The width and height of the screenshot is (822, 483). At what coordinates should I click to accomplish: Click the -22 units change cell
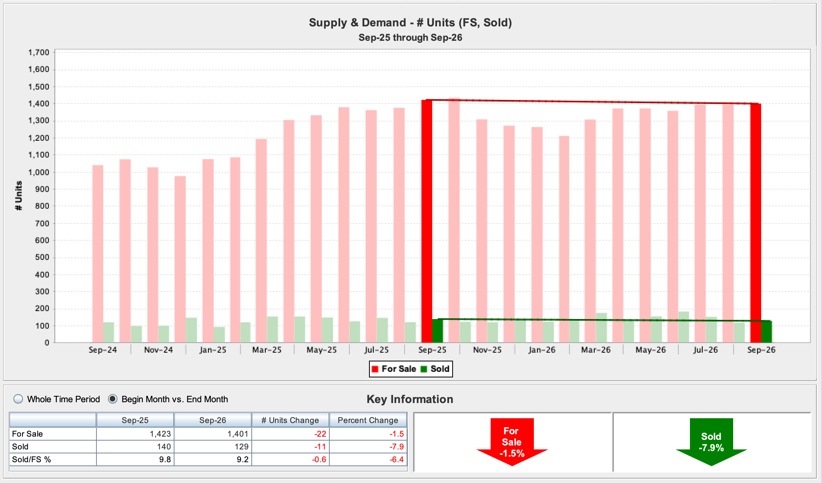(x=290, y=434)
